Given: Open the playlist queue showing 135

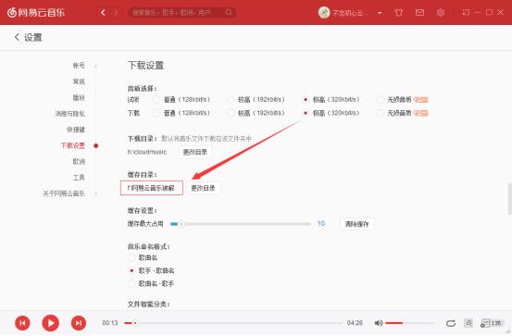Looking at the screenshot, I should 491,323.
